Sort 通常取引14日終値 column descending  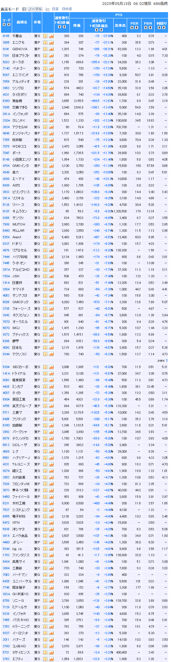(x=64, y=27)
